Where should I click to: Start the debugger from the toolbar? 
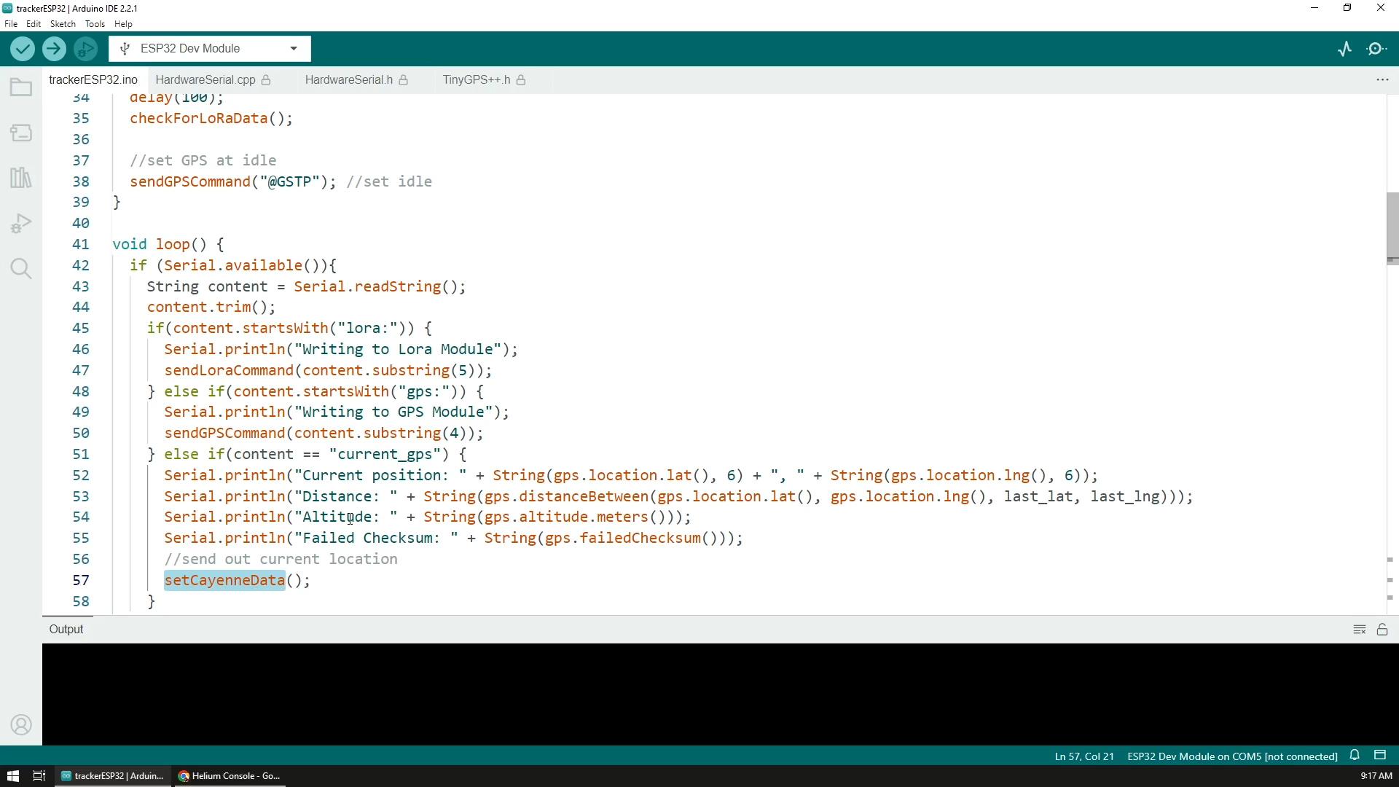coord(85,49)
